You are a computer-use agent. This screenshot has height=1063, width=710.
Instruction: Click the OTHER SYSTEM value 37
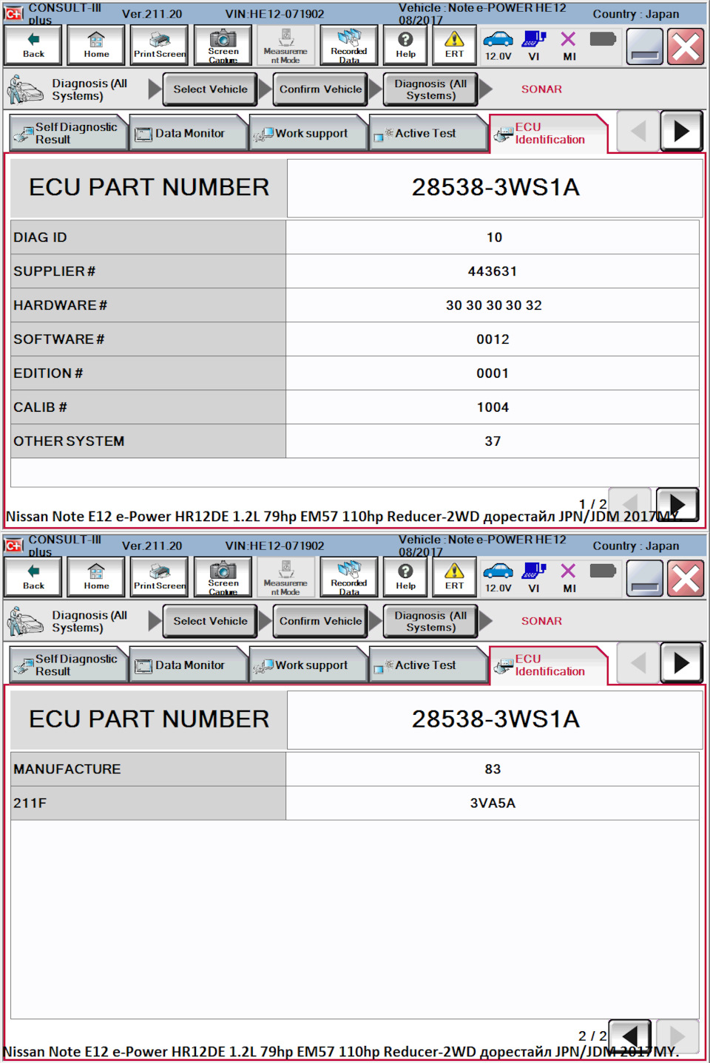click(x=493, y=441)
